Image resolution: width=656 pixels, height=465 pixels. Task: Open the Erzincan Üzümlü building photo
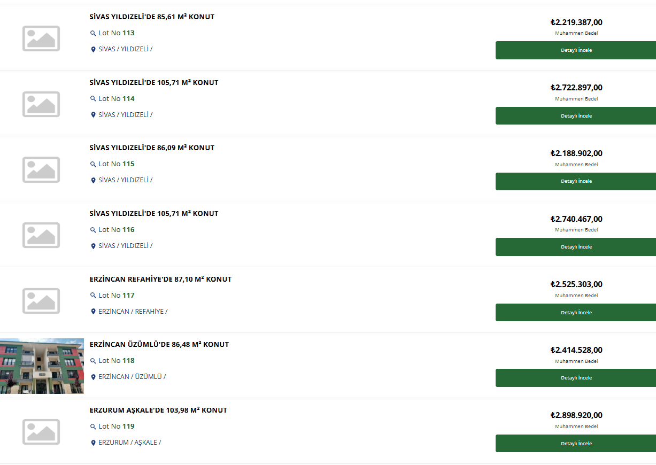(x=42, y=366)
